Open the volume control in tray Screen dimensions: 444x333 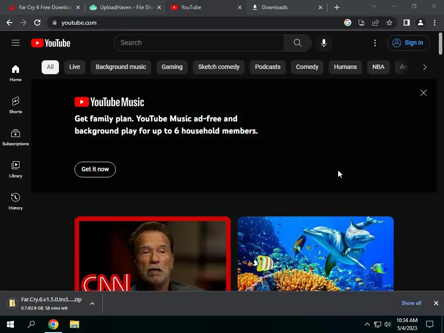pyautogui.click(x=388, y=324)
